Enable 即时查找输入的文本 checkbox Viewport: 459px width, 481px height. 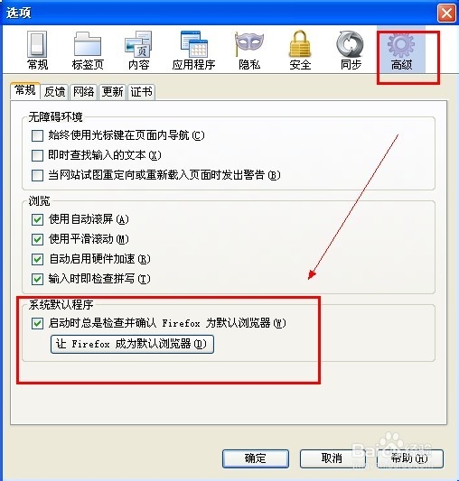click(x=37, y=155)
